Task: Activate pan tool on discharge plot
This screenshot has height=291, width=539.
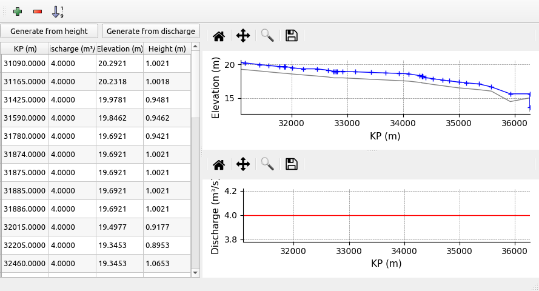Action: point(243,164)
